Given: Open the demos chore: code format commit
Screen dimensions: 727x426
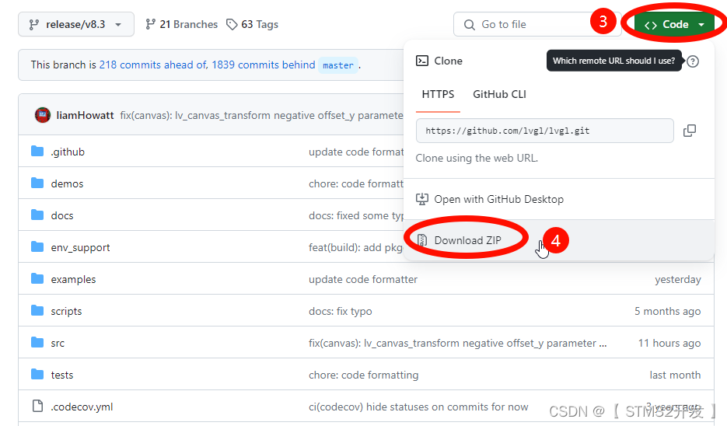Looking at the screenshot, I should click(x=356, y=183).
